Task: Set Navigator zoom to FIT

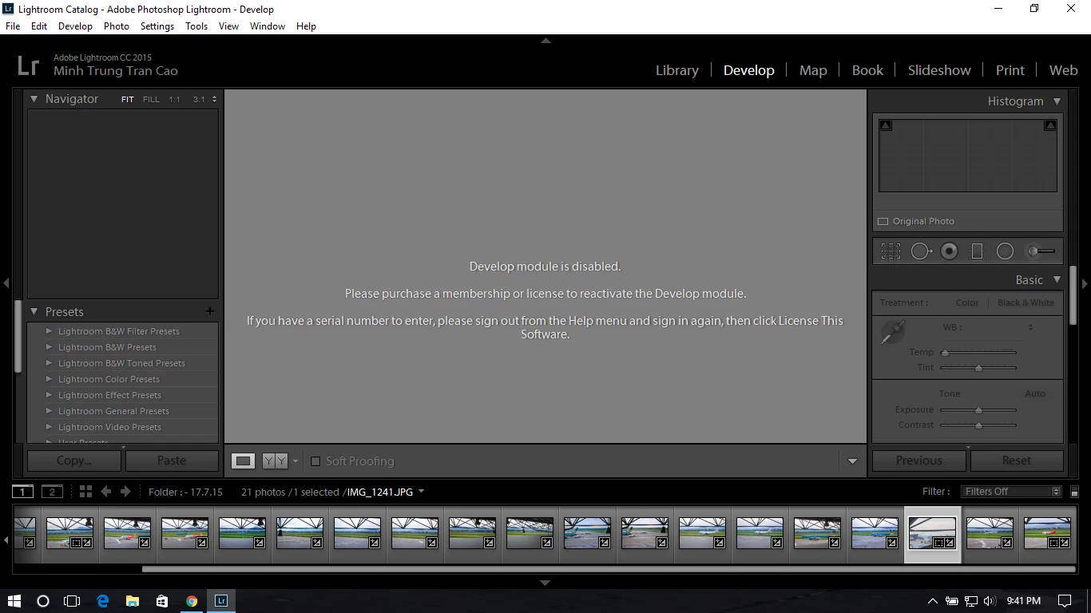Action: [x=128, y=100]
